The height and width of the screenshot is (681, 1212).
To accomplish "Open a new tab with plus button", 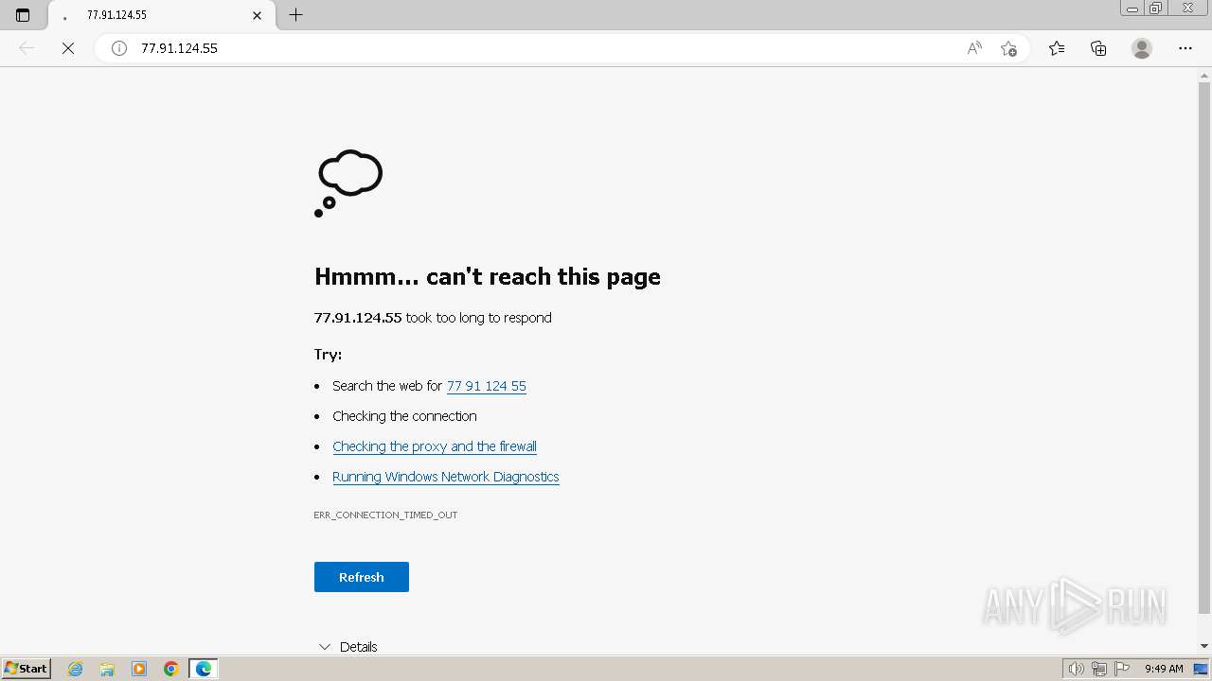I will click(295, 15).
